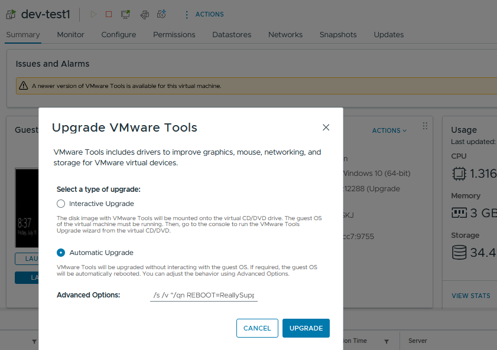Click the 'cc7:9755' address text
This screenshot has width=497, height=350.
[x=359, y=237]
